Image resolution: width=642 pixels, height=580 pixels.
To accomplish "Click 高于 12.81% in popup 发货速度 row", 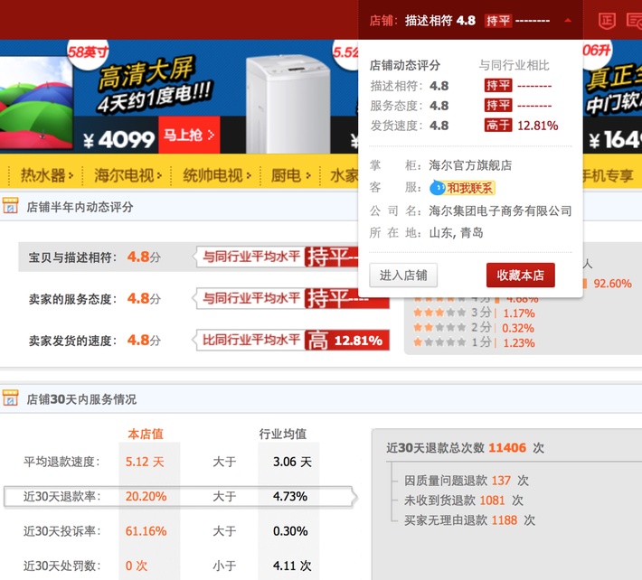I will click(x=521, y=126).
